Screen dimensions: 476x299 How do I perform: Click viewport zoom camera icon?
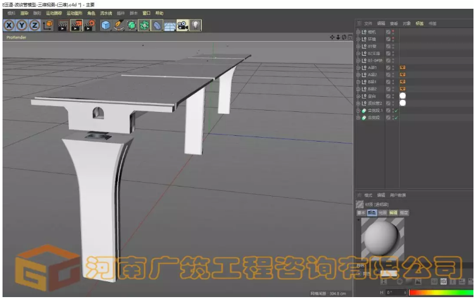click(338, 37)
